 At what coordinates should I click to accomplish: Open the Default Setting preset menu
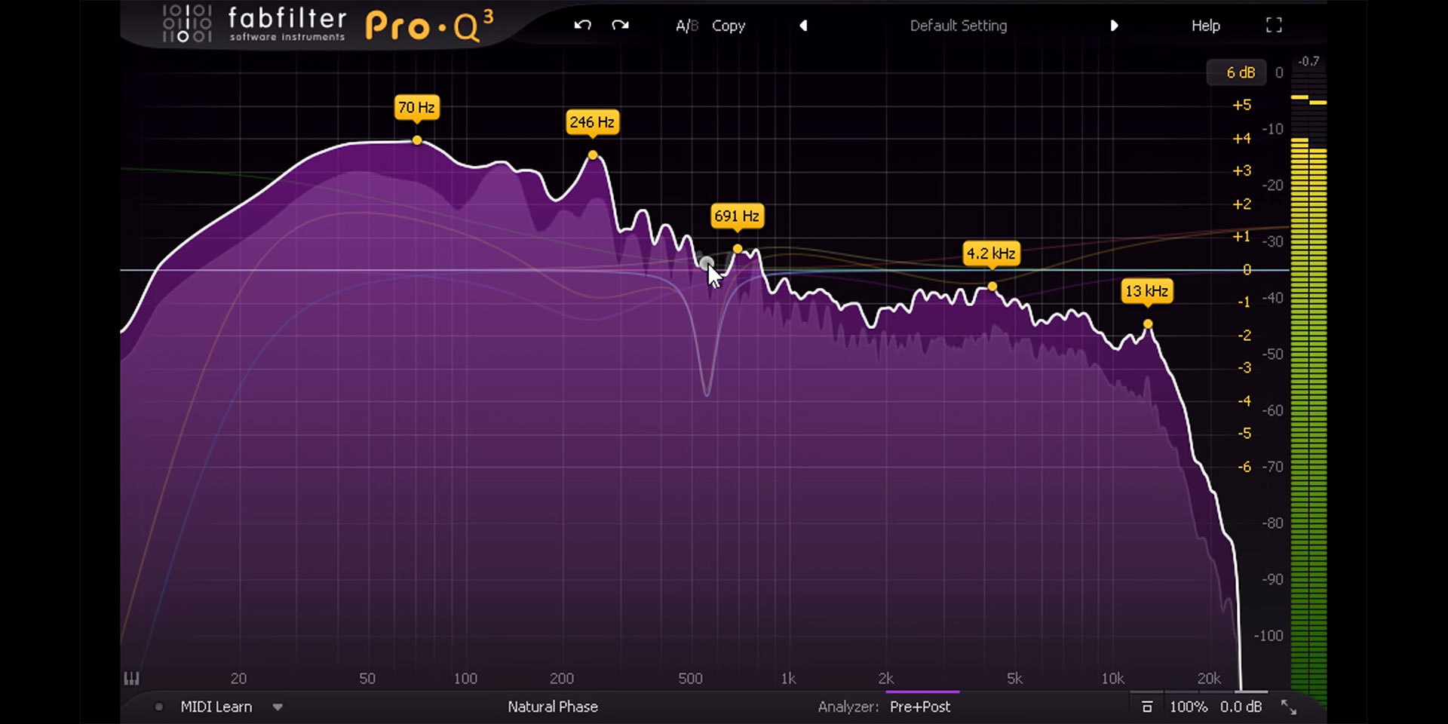[x=958, y=26]
